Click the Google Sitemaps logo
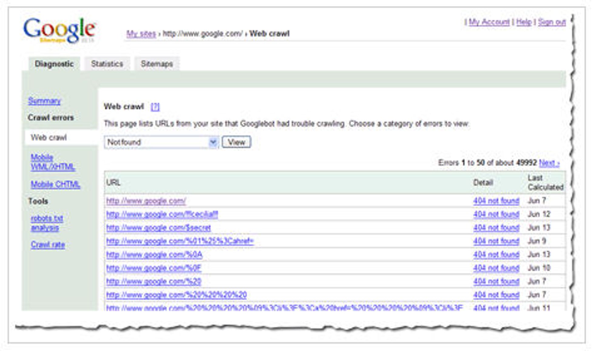This screenshot has height=351, width=607. 60,30
